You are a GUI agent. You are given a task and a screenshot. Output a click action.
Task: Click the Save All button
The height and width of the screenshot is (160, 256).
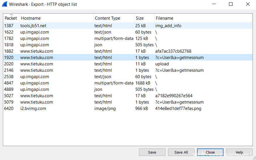(x=181, y=152)
